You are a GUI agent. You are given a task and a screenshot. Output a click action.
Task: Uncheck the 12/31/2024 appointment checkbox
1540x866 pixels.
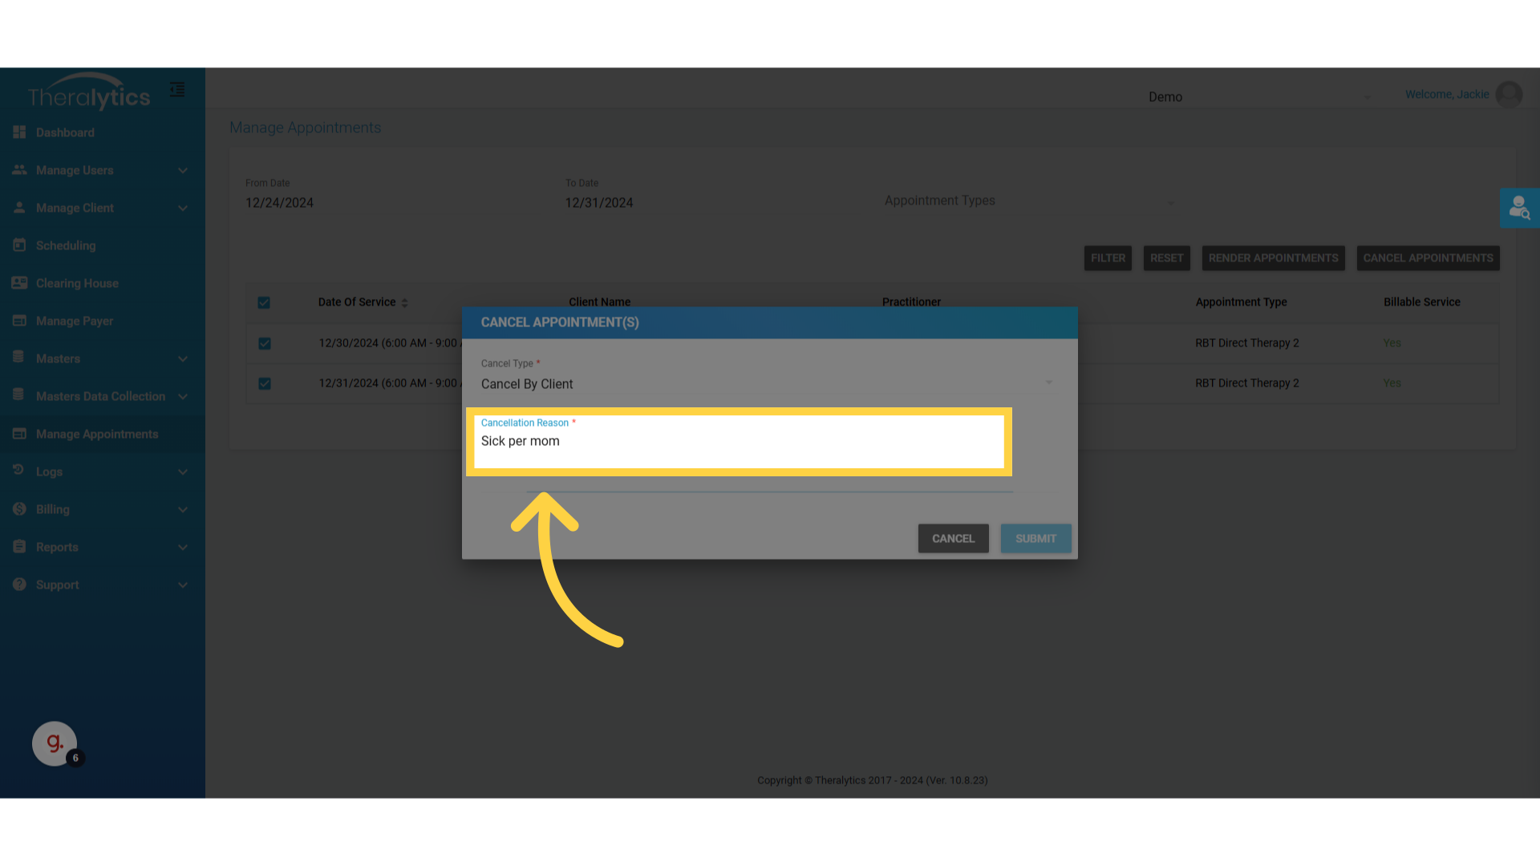pyautogui.click(x=265, y=383)
